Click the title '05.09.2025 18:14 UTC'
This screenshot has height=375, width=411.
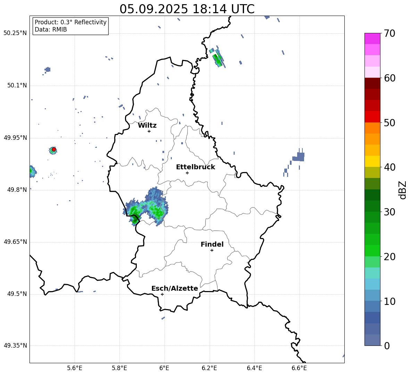click(x=187, y=9)
